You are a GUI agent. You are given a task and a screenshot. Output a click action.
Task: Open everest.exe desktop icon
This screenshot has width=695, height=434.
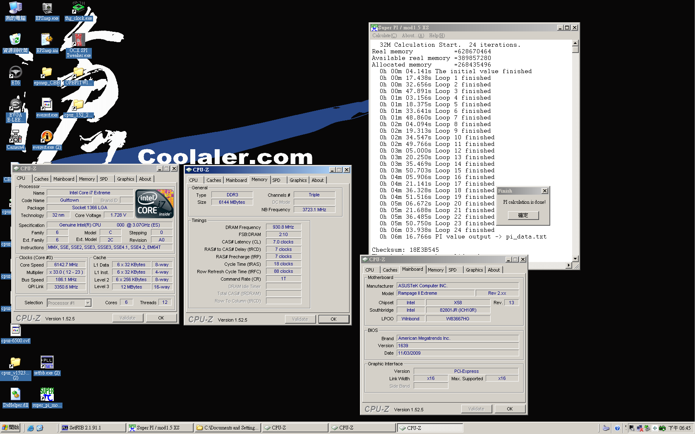tap(47, 108)
